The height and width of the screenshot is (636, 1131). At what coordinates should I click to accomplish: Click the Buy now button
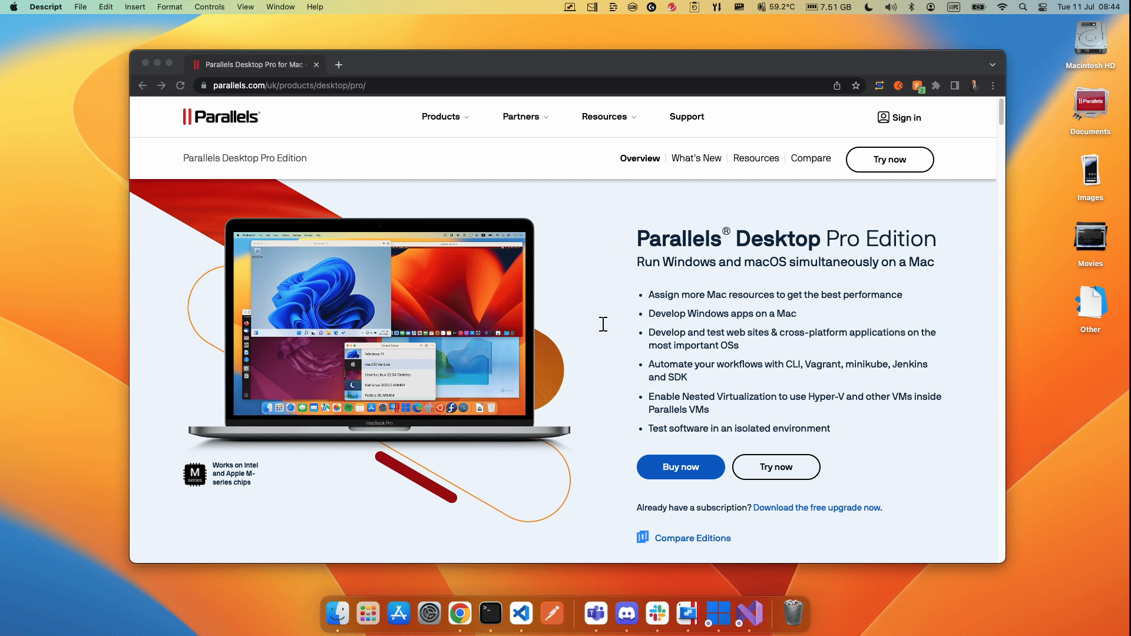click(680, 466)
